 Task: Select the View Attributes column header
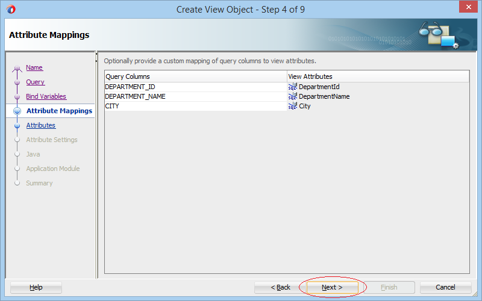378,76
